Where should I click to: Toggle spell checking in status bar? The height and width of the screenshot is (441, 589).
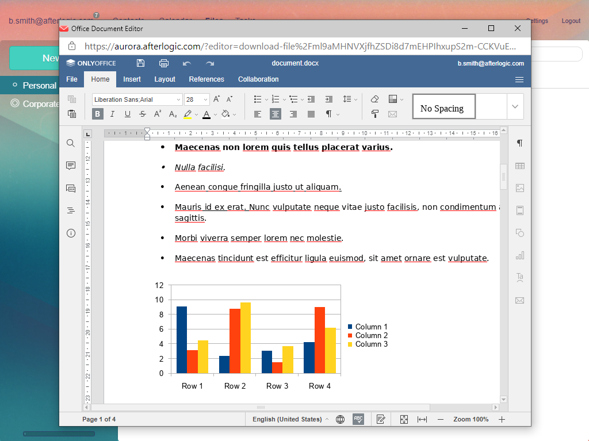point(358,419)
